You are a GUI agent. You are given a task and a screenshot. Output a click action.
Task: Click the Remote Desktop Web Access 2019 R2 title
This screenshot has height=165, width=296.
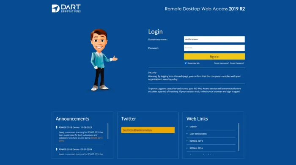[x=205, y=9]
